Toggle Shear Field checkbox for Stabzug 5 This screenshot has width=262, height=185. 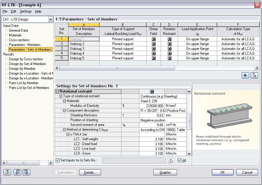[x=153, y=58]
